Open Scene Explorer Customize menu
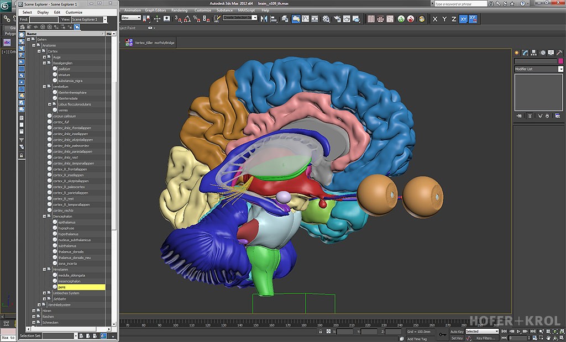 point(74,12)
